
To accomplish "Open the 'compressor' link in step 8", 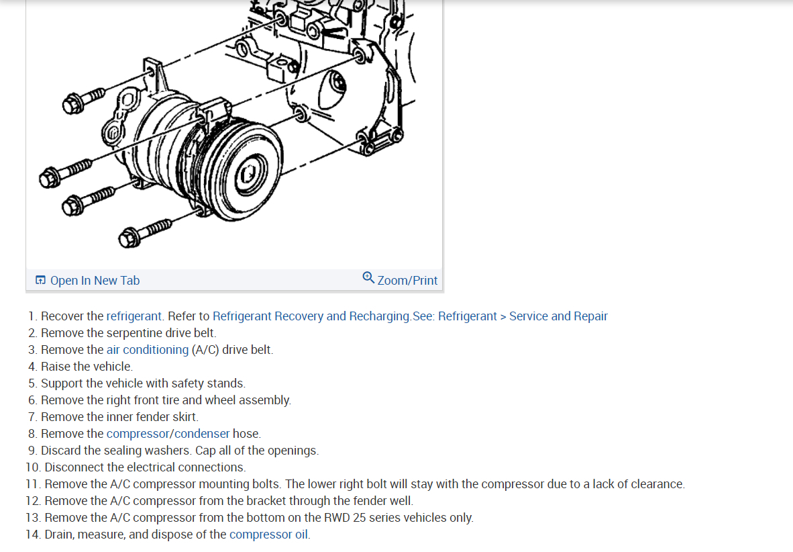I will (138, 434).
